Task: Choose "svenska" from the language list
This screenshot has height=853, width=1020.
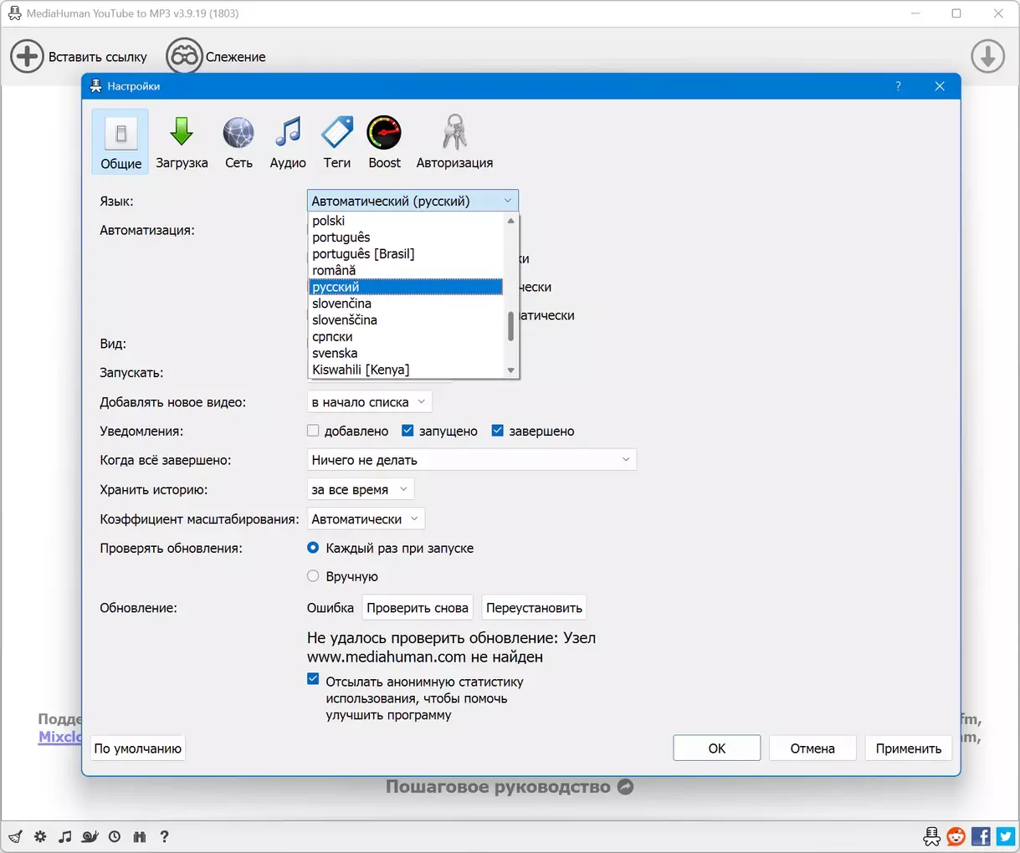Action: (x=335, y=353)
